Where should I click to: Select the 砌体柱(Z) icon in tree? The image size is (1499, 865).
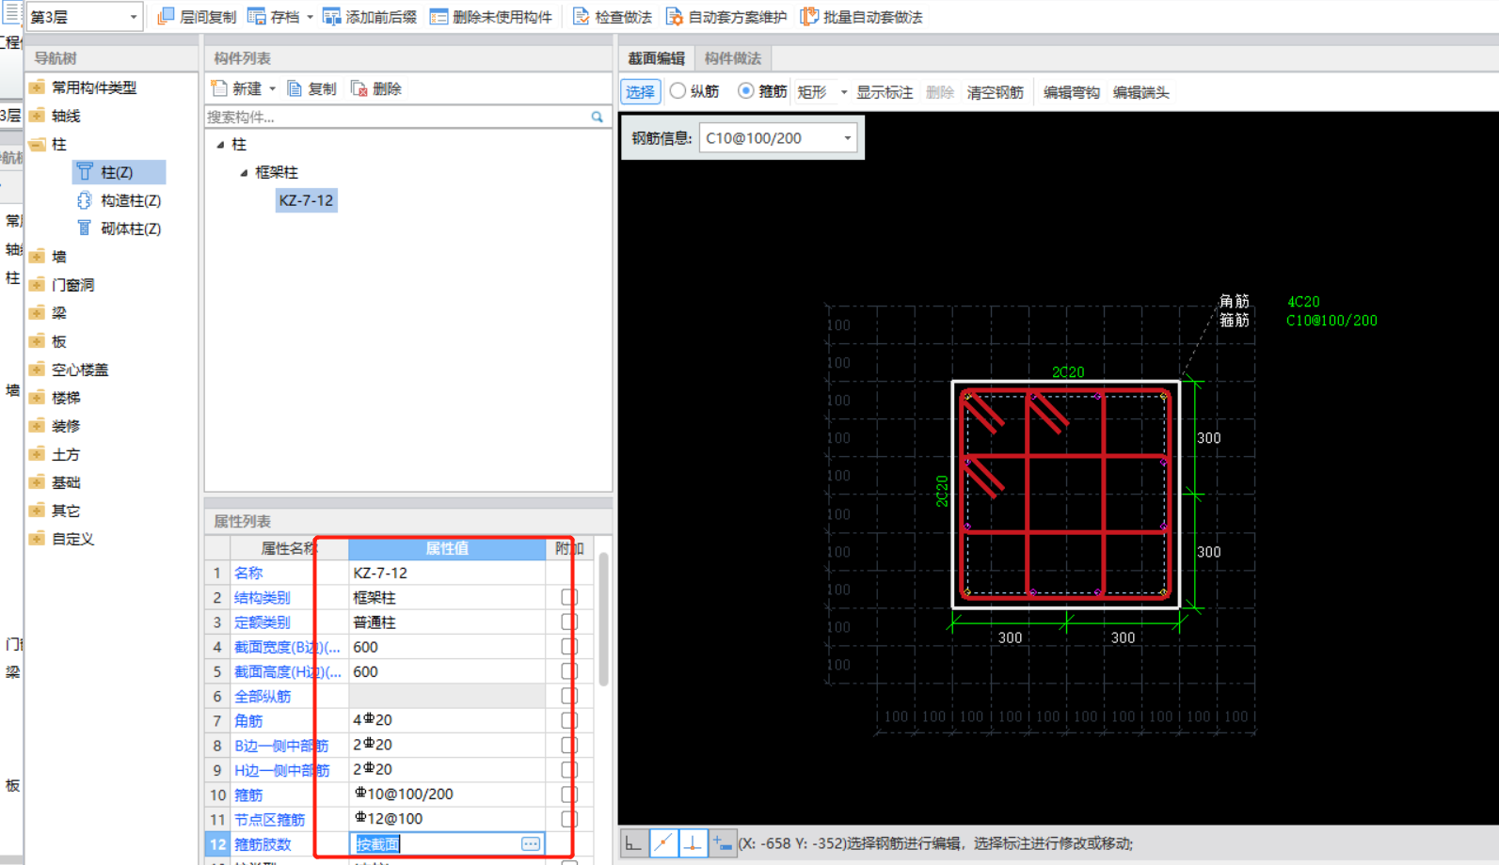coord(85,228)
